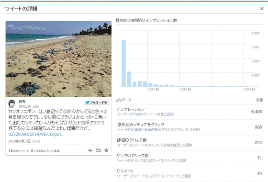
Task: Click the second impressions bar in chart
Action: (129, 79)
